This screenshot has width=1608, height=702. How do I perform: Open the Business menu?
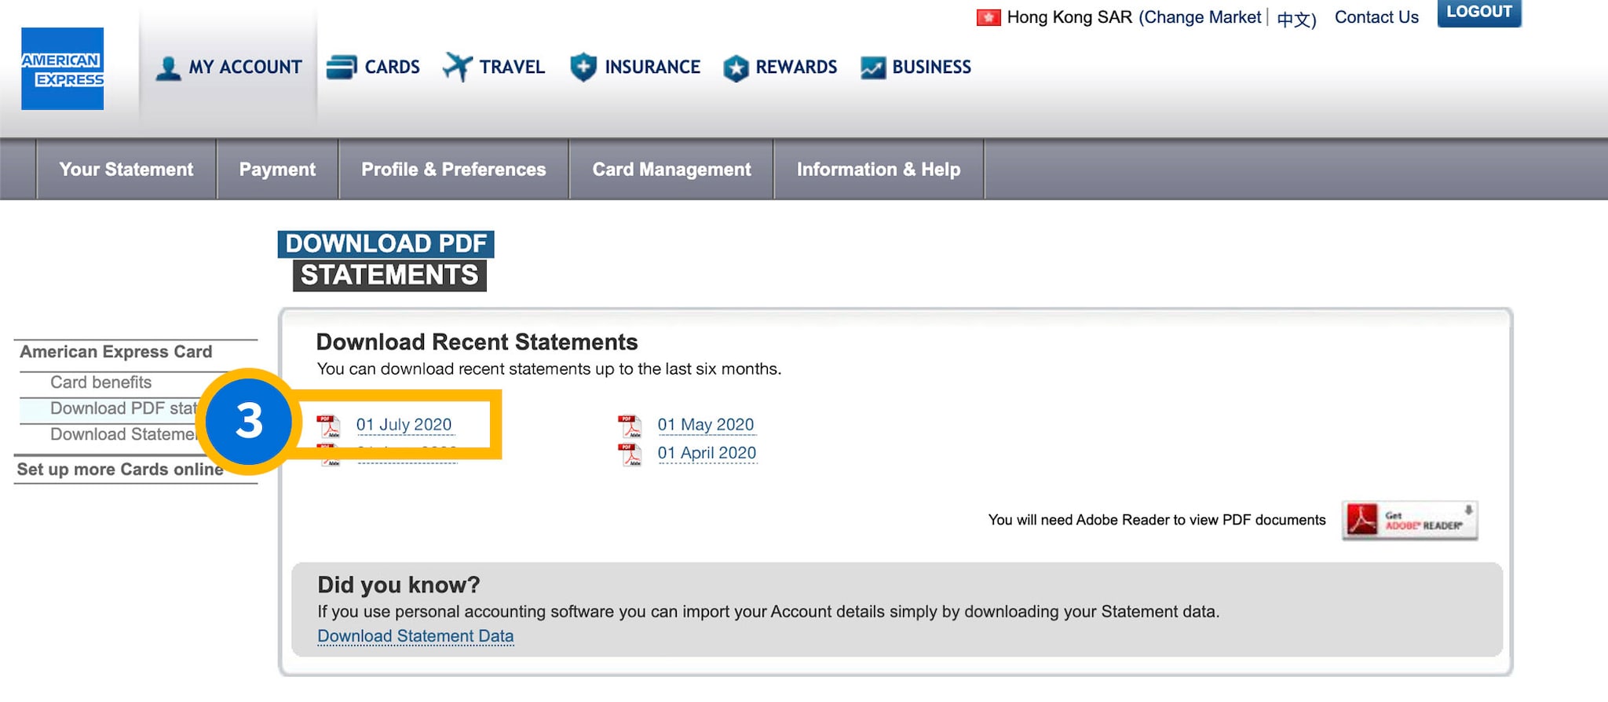916,68
